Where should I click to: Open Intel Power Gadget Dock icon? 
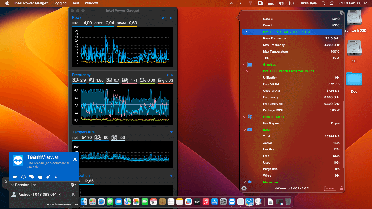tap(249, 202)
